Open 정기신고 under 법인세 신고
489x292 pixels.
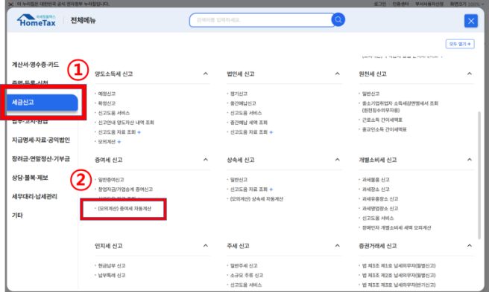(x=239, y=94)
